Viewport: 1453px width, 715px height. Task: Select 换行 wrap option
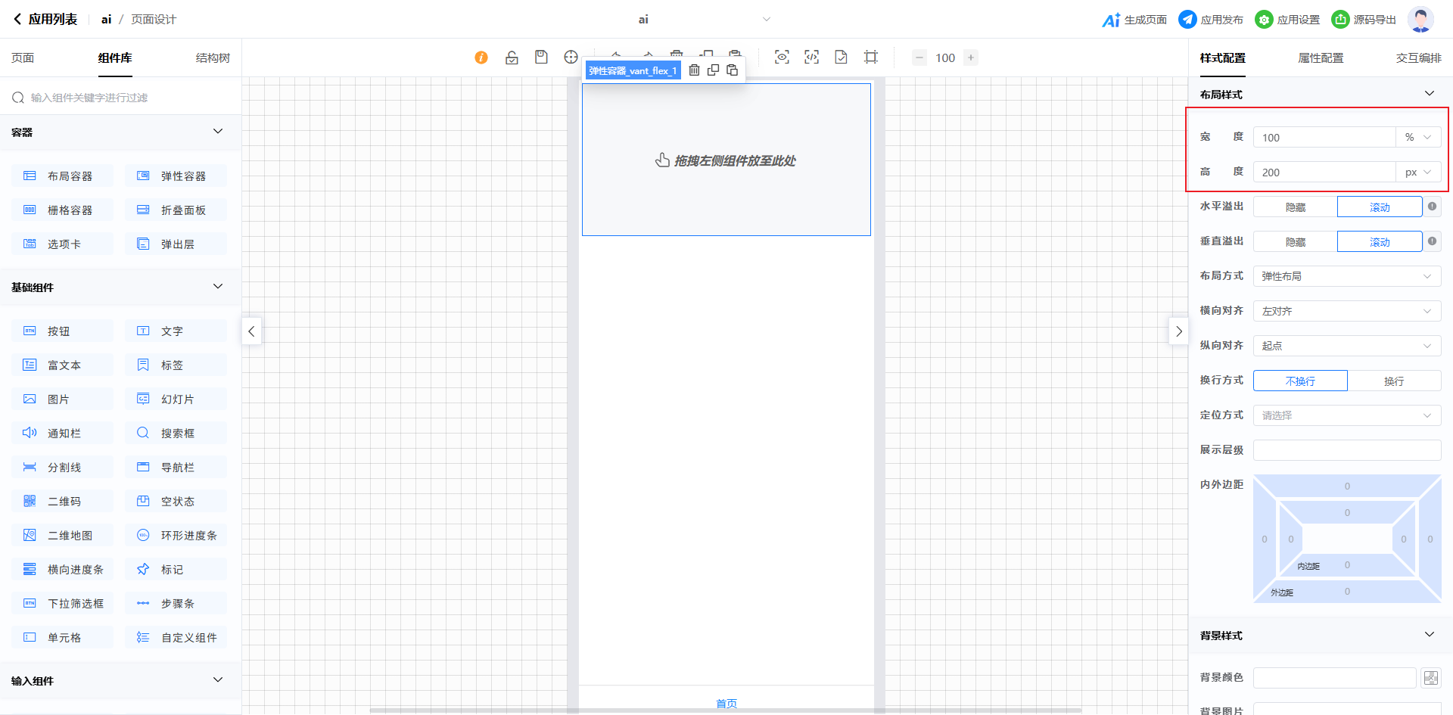point(1393,381)
